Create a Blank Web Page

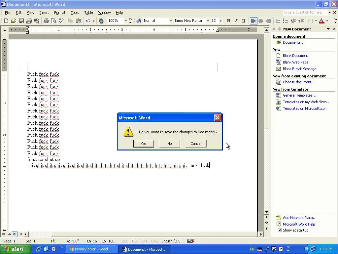coord(295,62)
